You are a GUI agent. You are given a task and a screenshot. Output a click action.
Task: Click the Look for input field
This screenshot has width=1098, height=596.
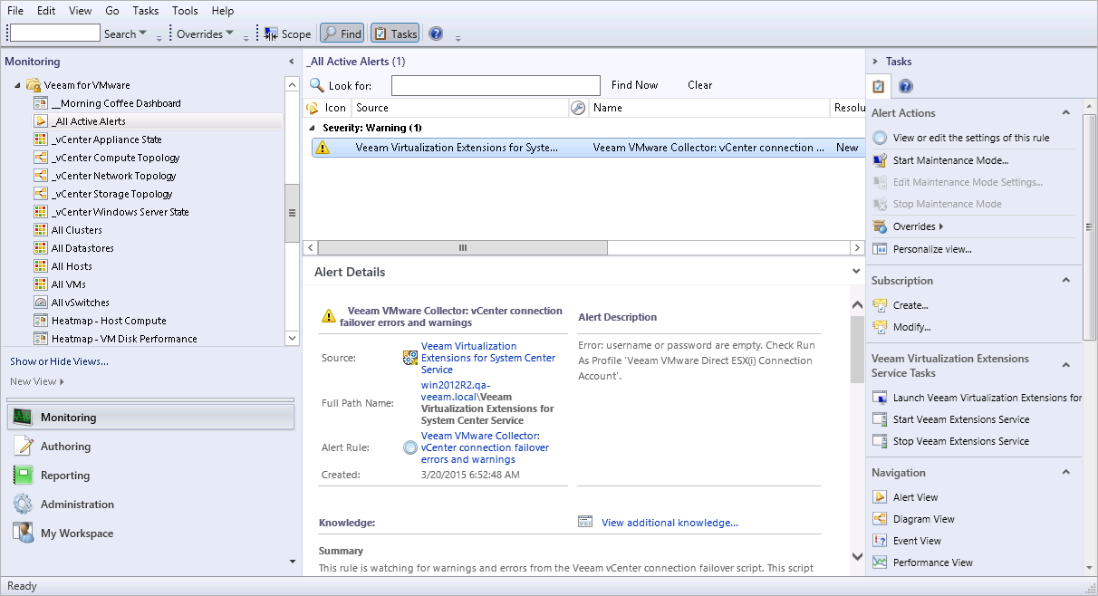[x=496, y=85]
